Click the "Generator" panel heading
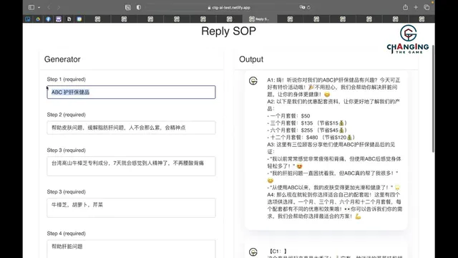This screenshot has height=258, width=458. (x=62, y=59)
